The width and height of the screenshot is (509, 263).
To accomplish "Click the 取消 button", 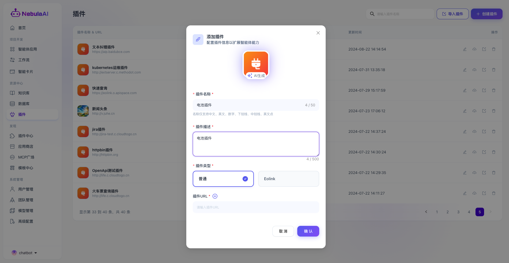I will coord(283,231).
